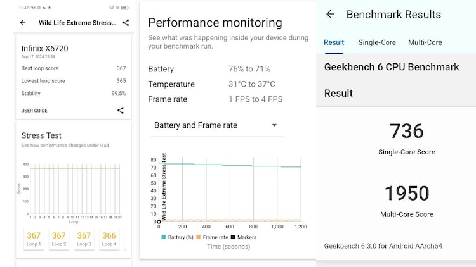Image resolution: width=476 pixels, height=267 pixels.
Task: Tap share icon in the Infinix X6720 card
Action: (x=121, y=111)
